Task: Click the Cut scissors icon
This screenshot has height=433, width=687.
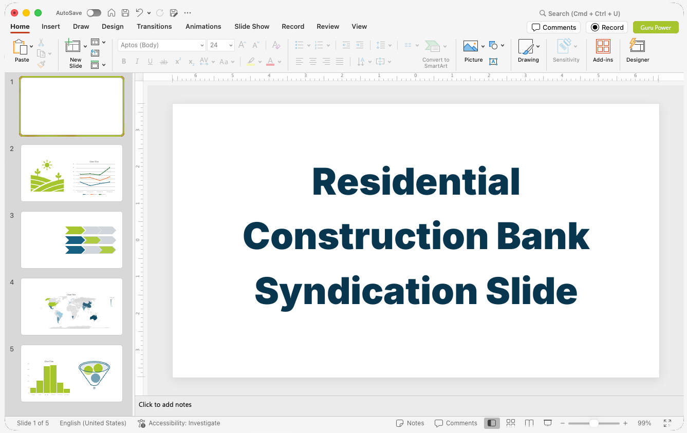Action: click(x=41, y=43)
